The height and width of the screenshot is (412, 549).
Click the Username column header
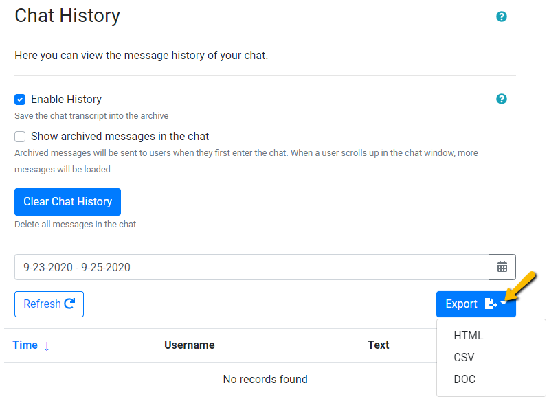pyautogui.click(x=190, y=345)
